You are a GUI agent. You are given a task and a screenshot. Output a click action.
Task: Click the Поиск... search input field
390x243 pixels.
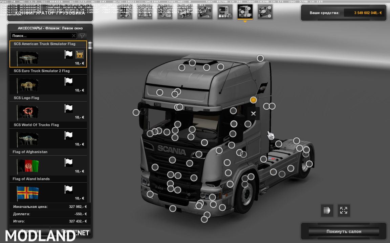(x=44, y=36)
